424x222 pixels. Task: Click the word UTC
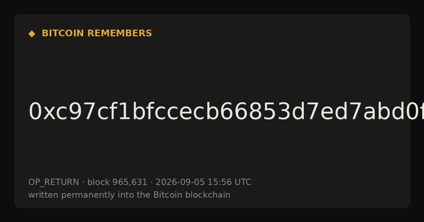243,183
